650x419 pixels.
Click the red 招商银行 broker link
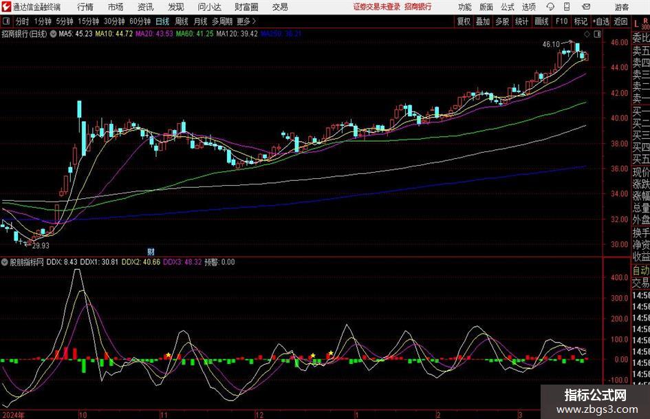(418, 7)
